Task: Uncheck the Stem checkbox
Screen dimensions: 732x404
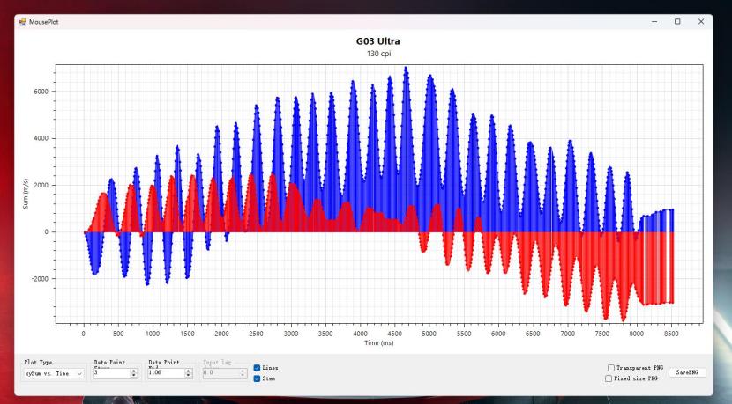Action: [257, 378]
